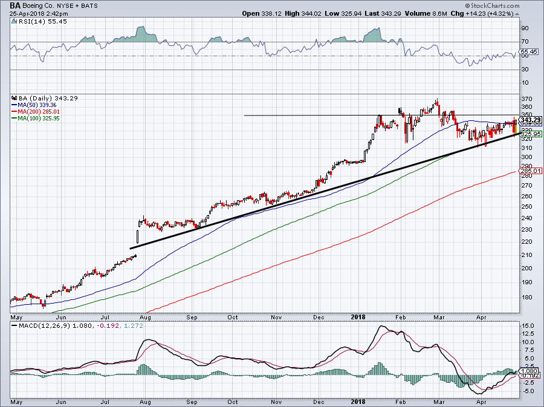Image resolution: width=544 pixels, height=407 pixels.
Task: Click the price axis label 200
Action: click(526, 269)
